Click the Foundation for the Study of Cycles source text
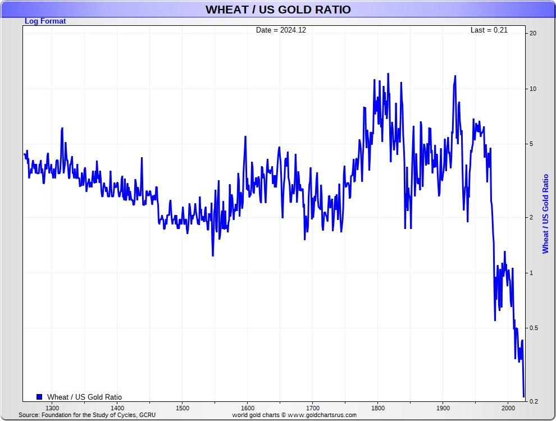Screen dimensions: 556x421 [87, 415]
